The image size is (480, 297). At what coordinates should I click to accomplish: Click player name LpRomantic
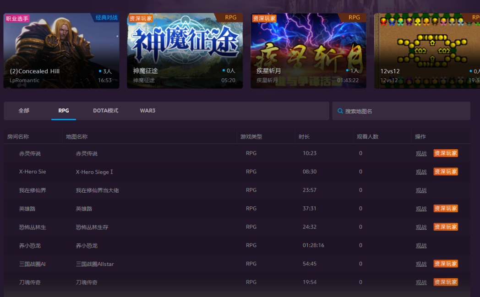point(24,80)
